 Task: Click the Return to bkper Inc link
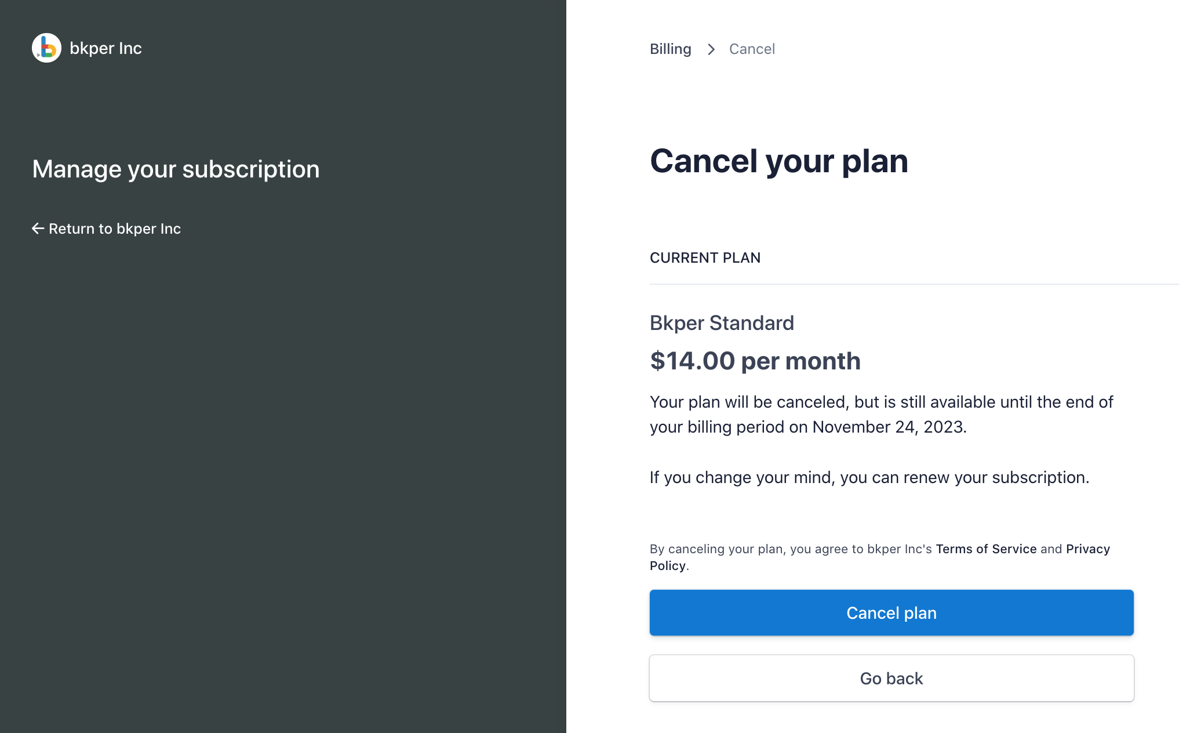point(114,228)
